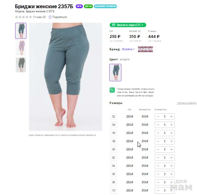Decrease quantity for size 60
This screenshot has height=195, width=197.
coord(158,149)
